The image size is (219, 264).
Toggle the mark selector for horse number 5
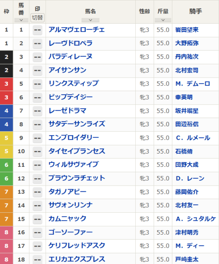(x=37, y=84)
